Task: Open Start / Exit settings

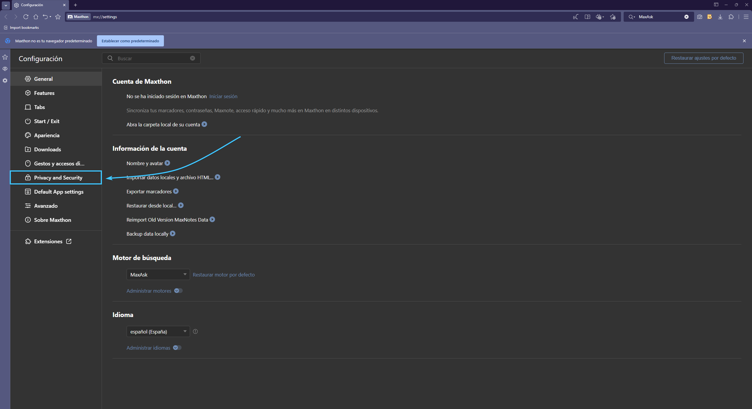Action: click(x=56, y=121)
